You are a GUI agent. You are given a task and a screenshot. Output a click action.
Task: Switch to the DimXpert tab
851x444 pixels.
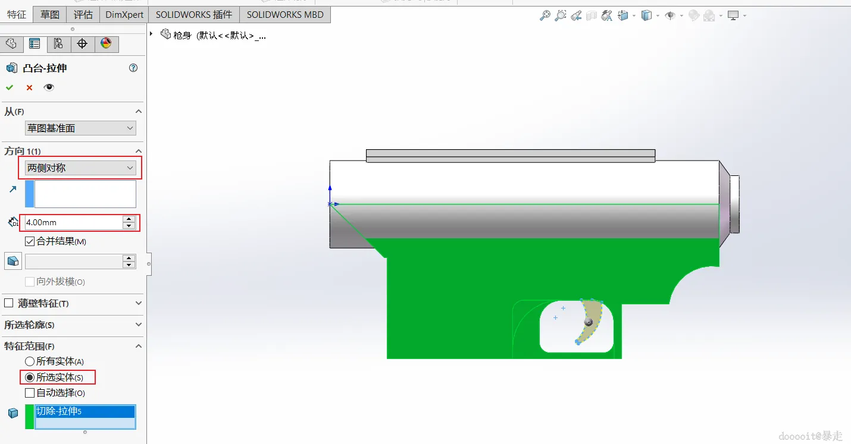[124, 15]
